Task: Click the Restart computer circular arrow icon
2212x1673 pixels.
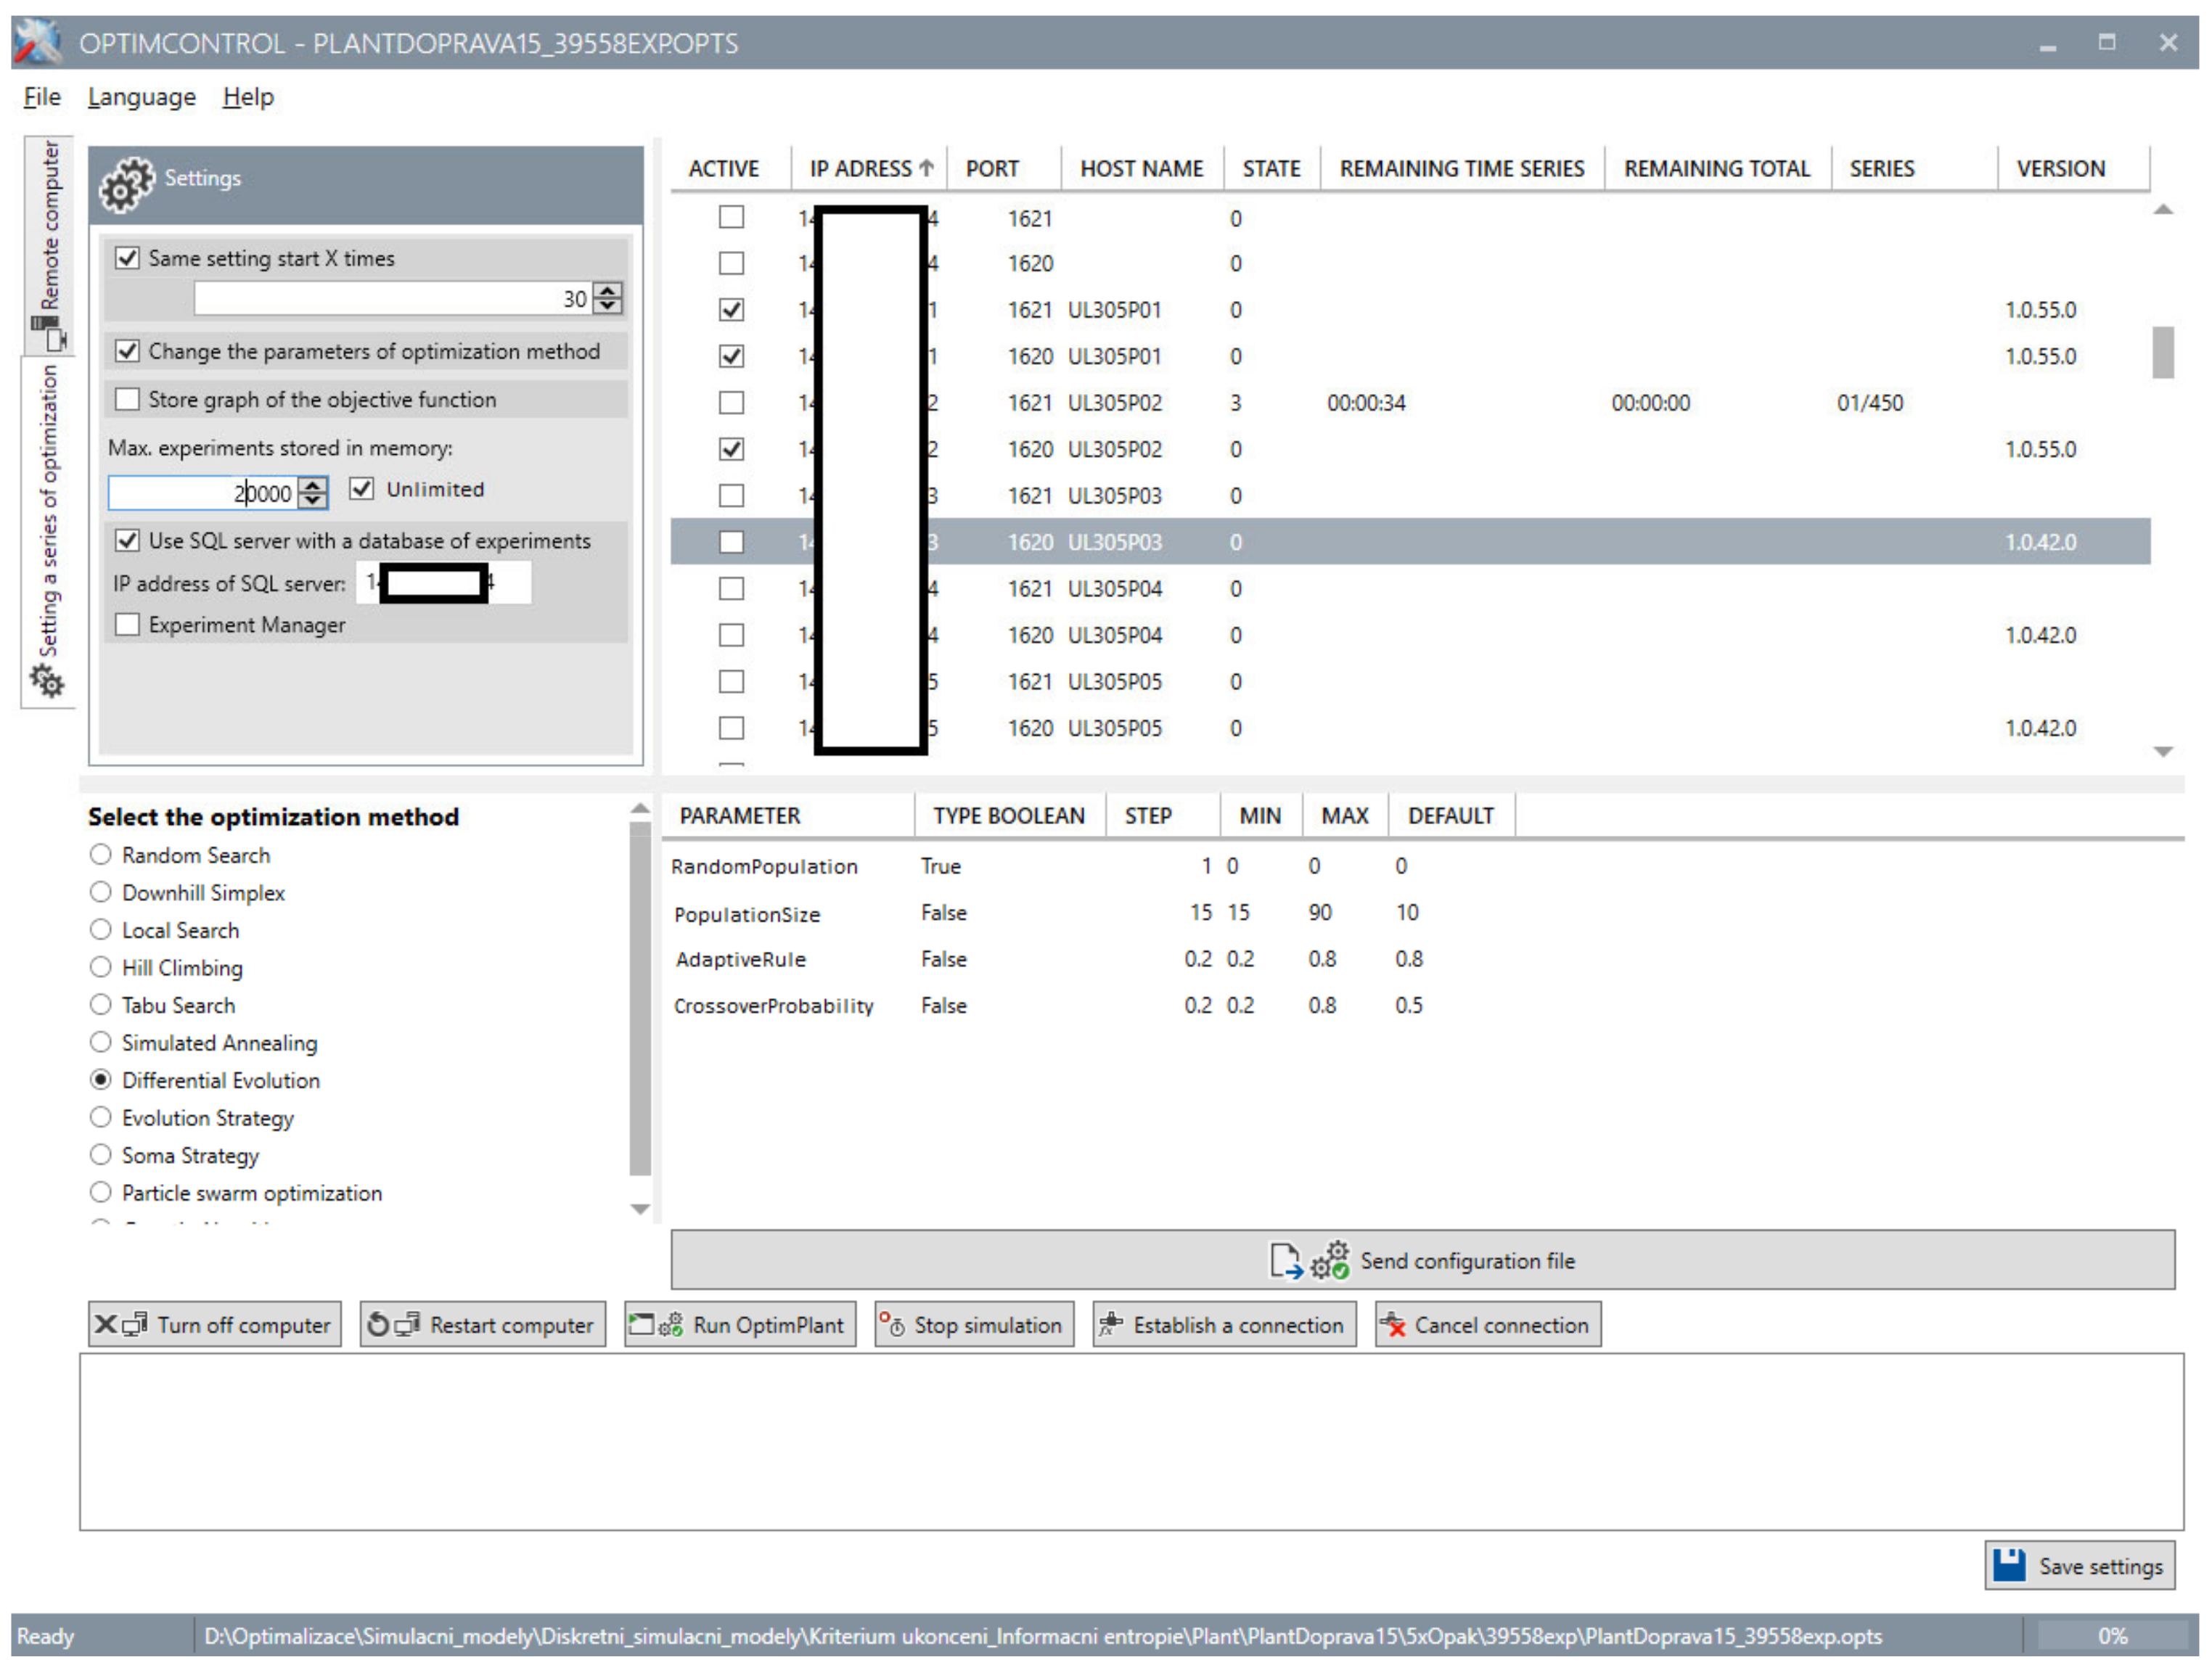Action: click(x=378, y=1324)
